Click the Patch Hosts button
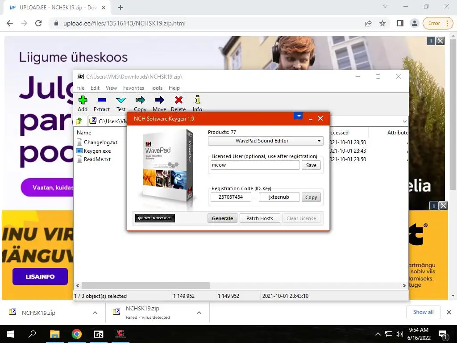Image resolution: width=457 pixels, height=343 pixels. 260,218
